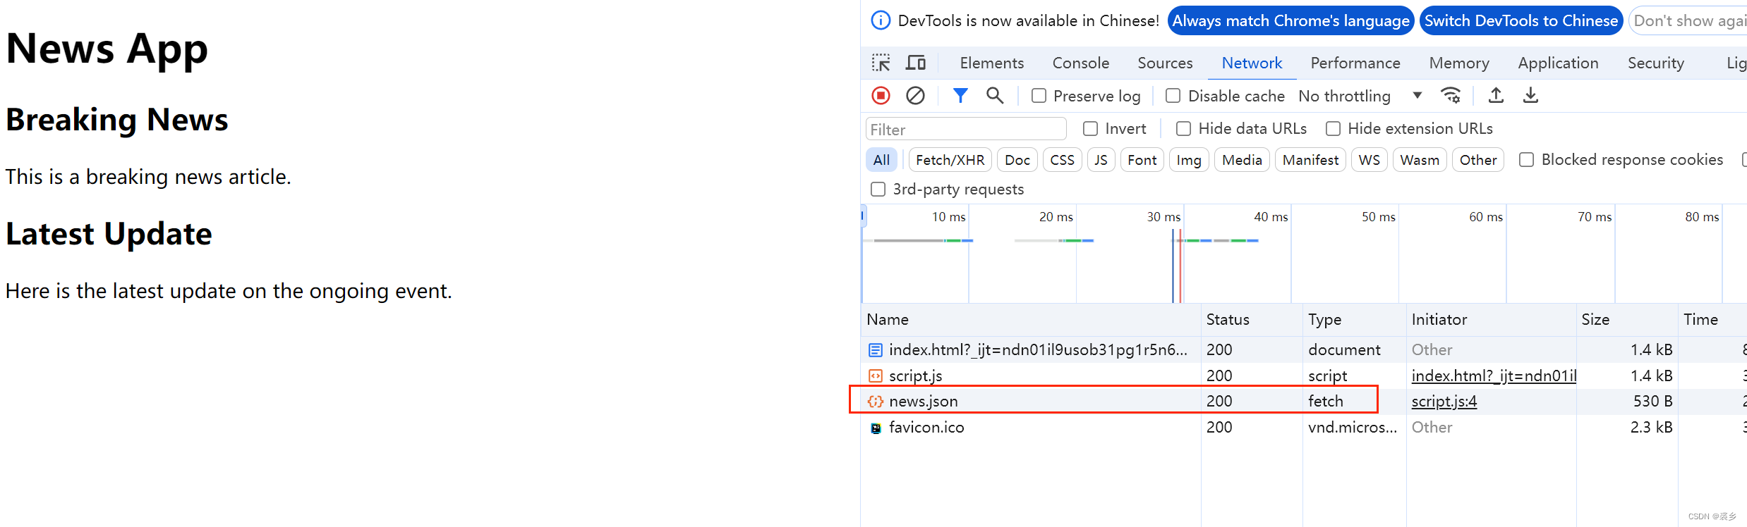Enable Disable cache checkbox
This screenshot has height=527, width=1747.
click(1173, 96)
